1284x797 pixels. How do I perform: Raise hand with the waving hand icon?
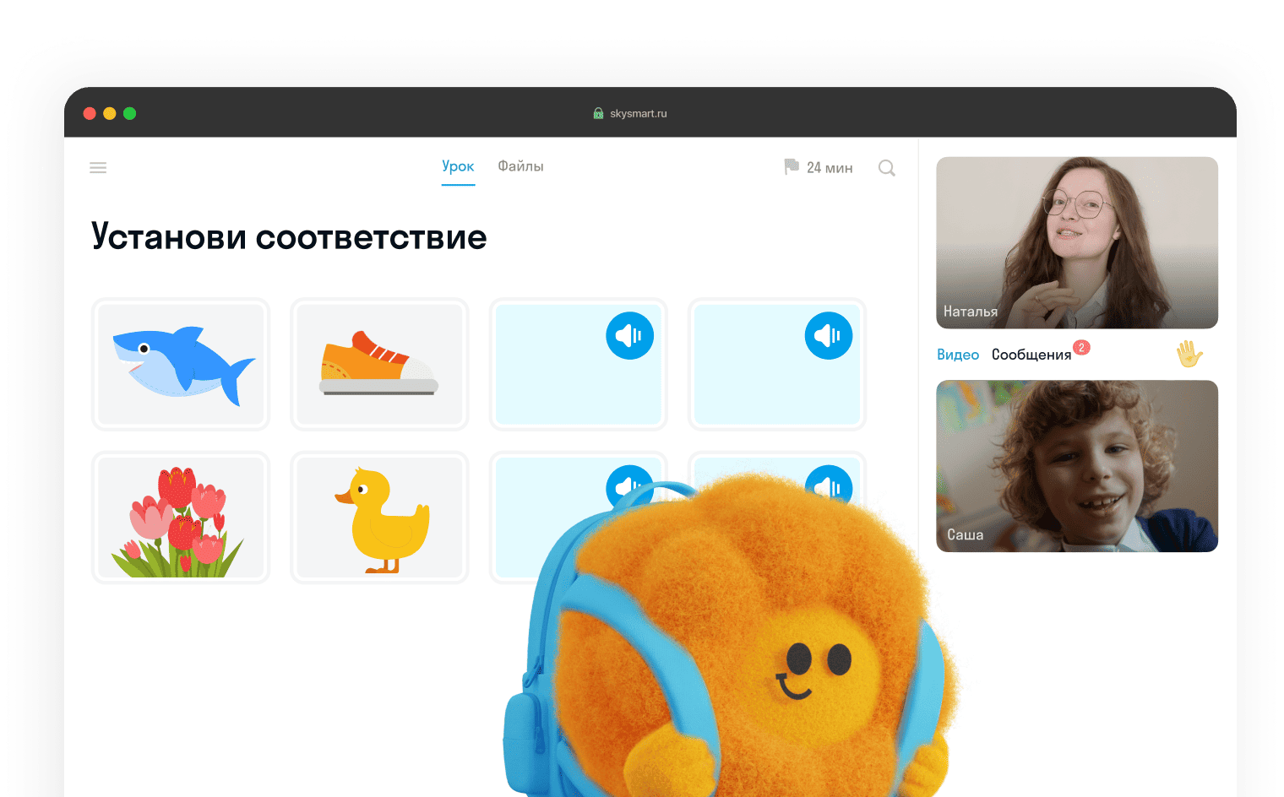(1189, 354)
